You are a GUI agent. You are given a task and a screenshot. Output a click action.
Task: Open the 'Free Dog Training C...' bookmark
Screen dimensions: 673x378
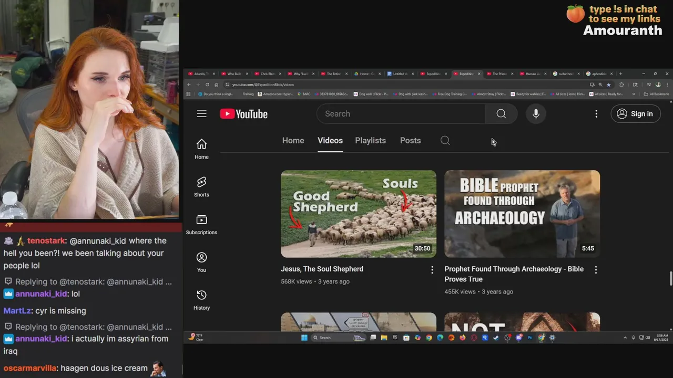tap(450, 94)
